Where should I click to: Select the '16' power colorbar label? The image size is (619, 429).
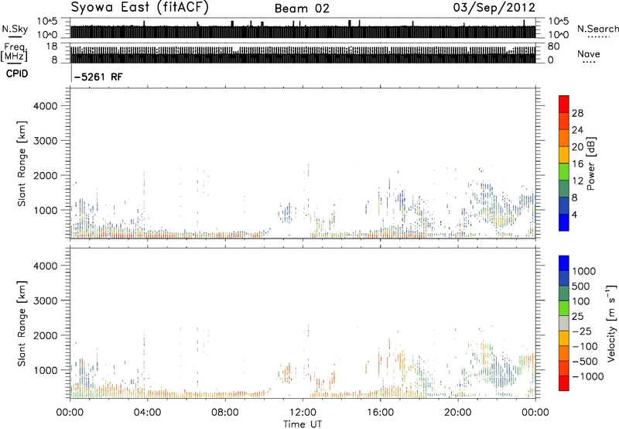[x=577, y=164]
